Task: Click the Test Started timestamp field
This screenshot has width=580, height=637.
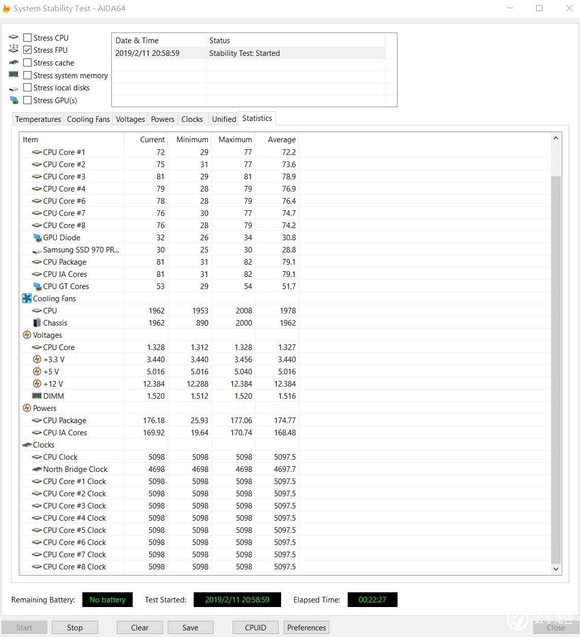Action: pos(237,599)
